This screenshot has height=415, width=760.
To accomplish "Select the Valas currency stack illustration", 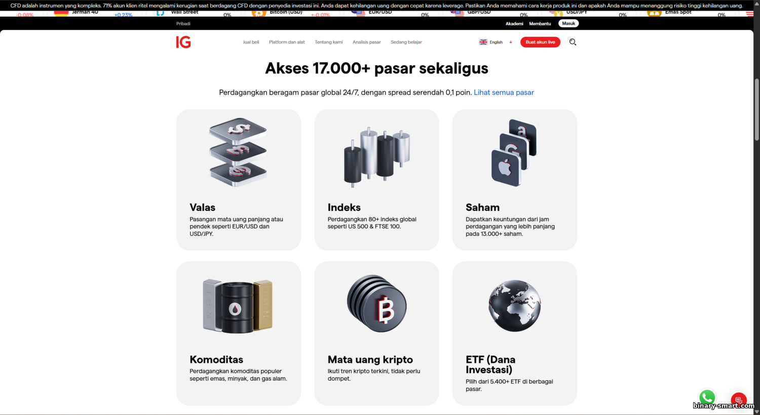I will click(238, 152).
